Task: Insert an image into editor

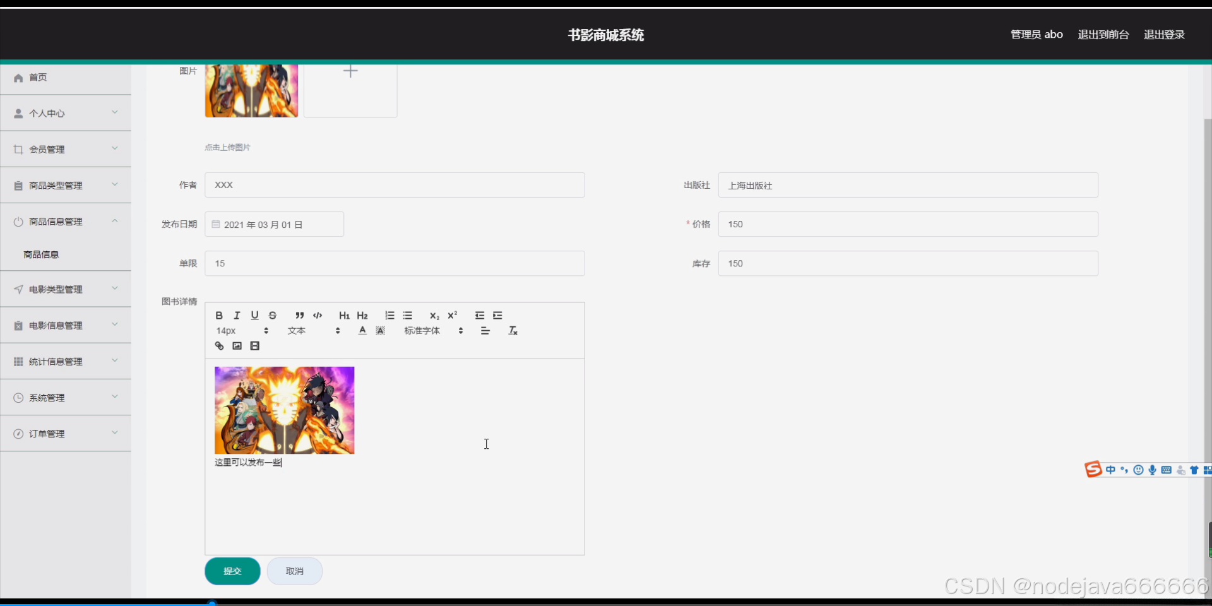Action: [237, 346]
